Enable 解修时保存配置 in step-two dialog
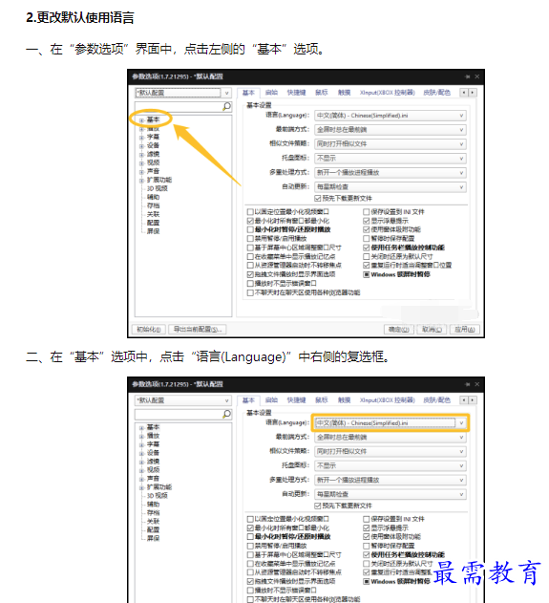The width and height of the screenshot is (549, 603). point(366,546)
